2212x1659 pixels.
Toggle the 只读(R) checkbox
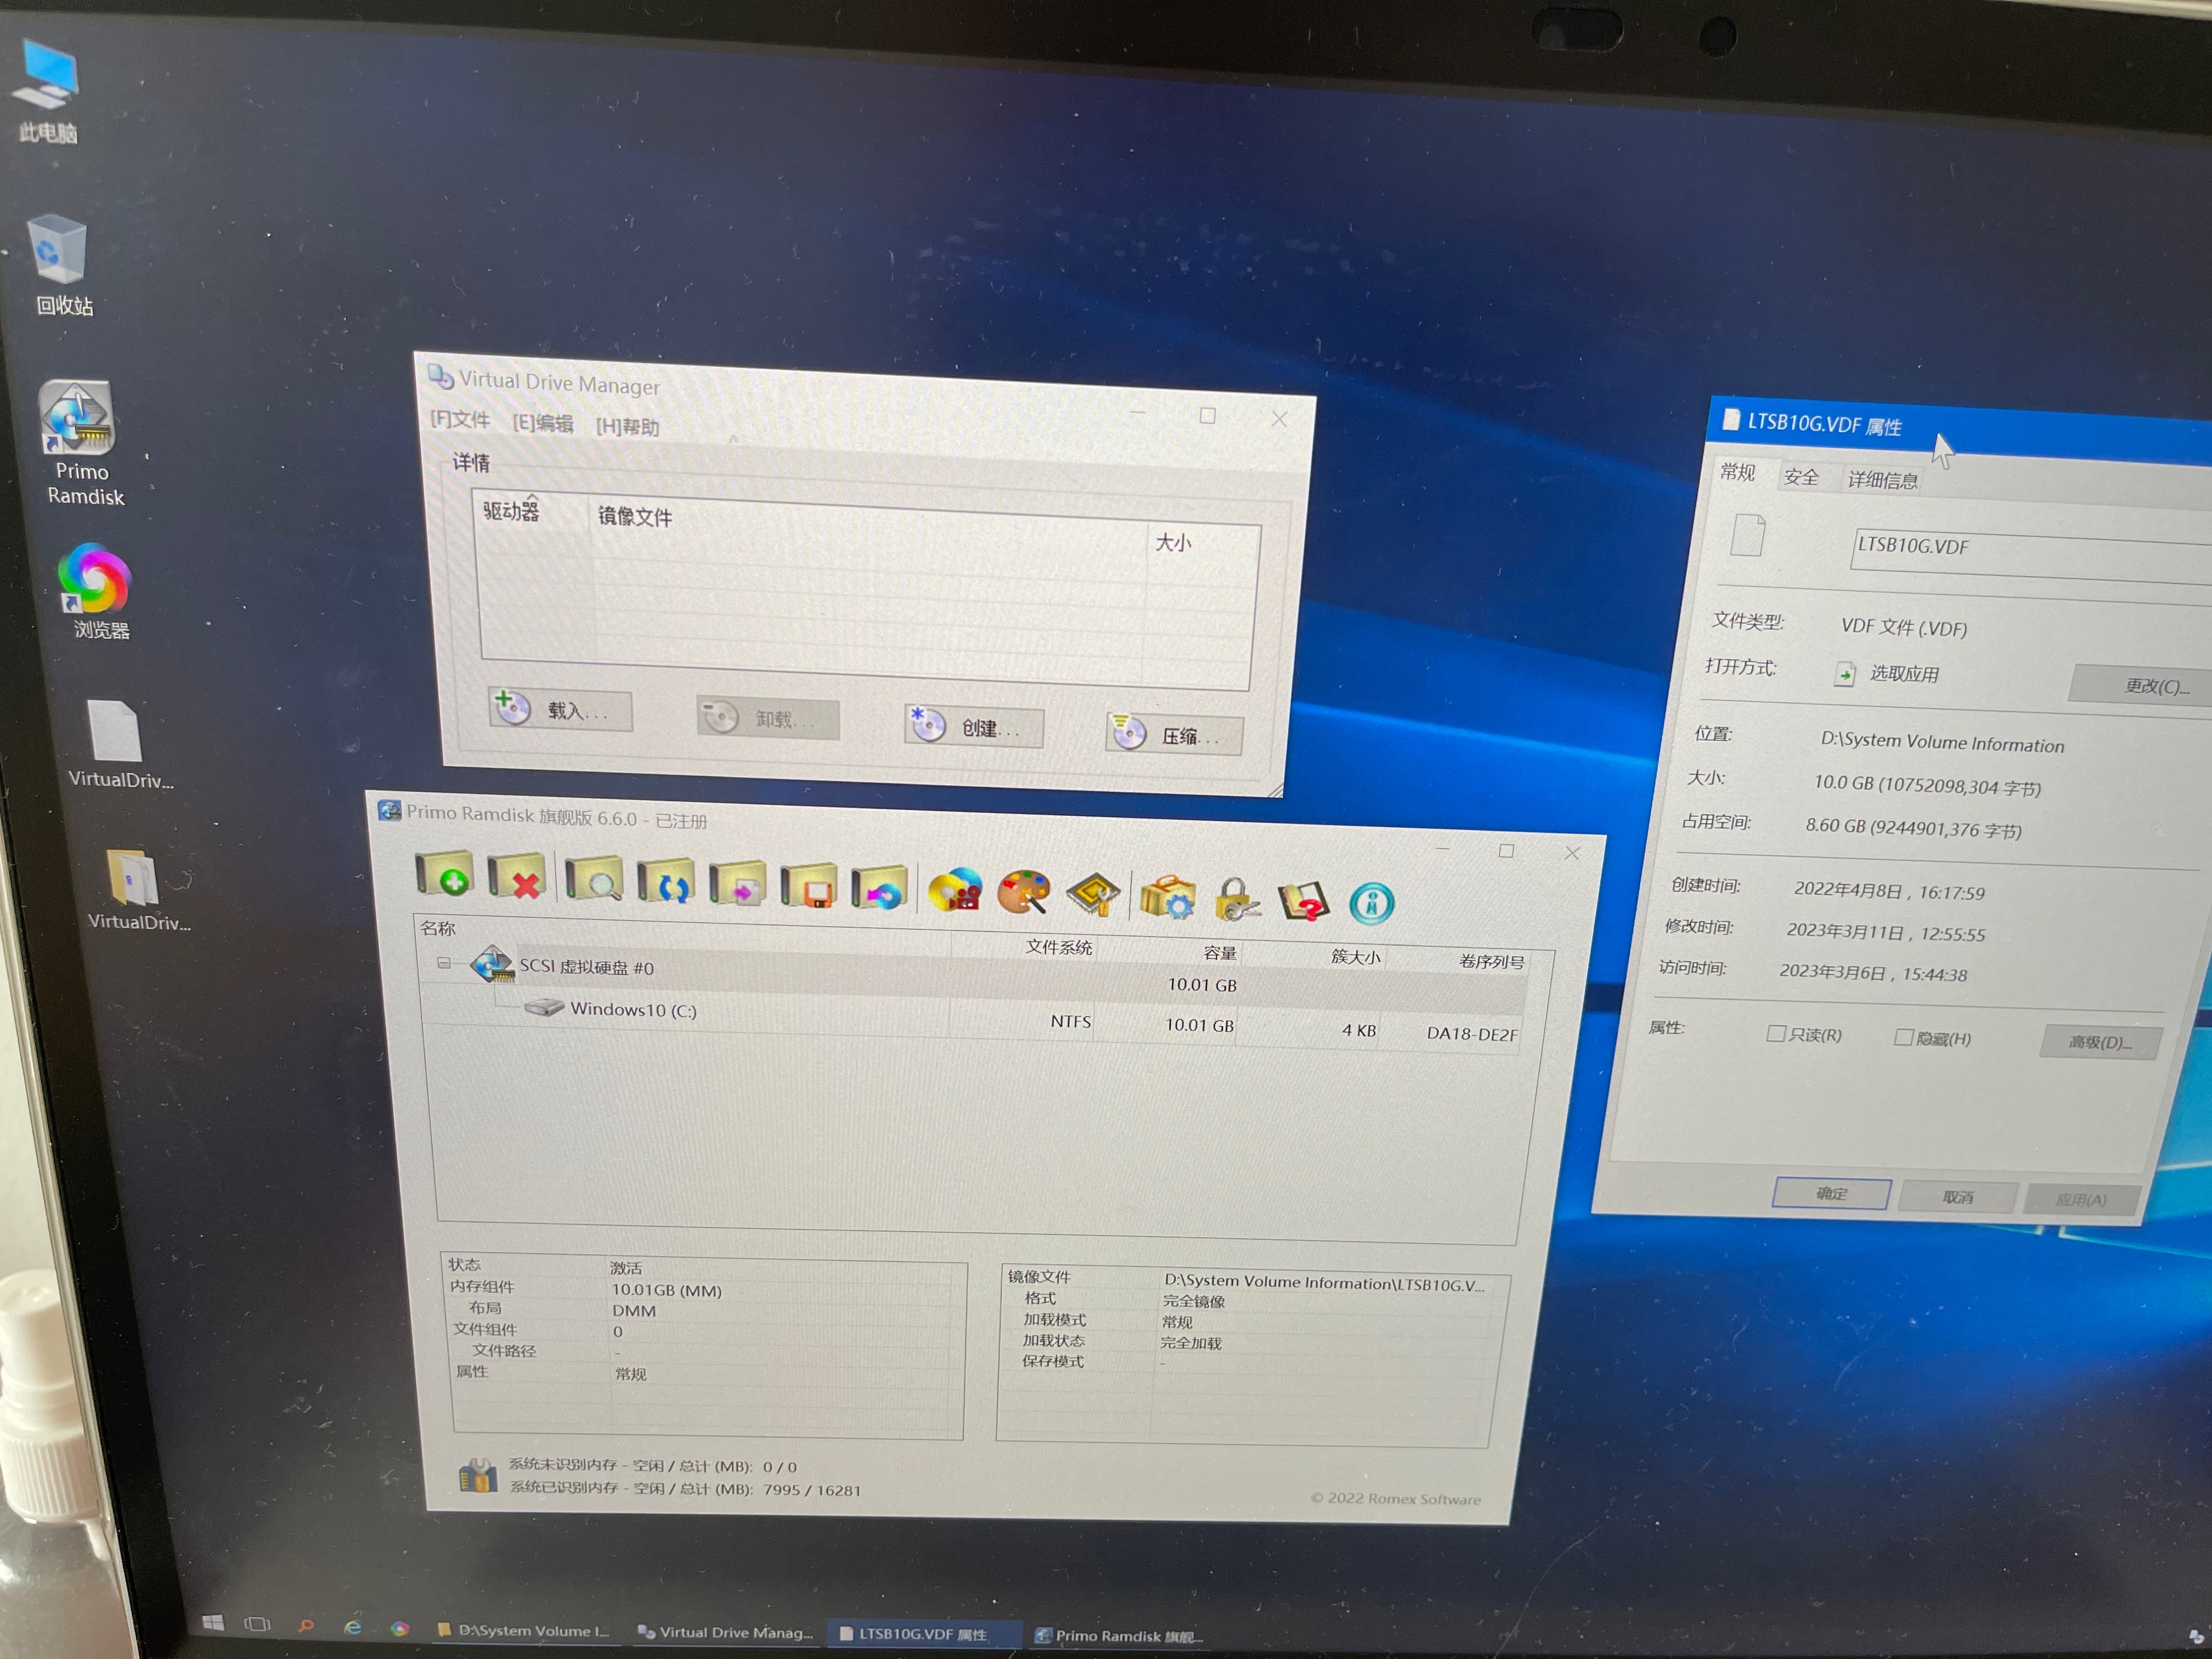[1776, 1034]
